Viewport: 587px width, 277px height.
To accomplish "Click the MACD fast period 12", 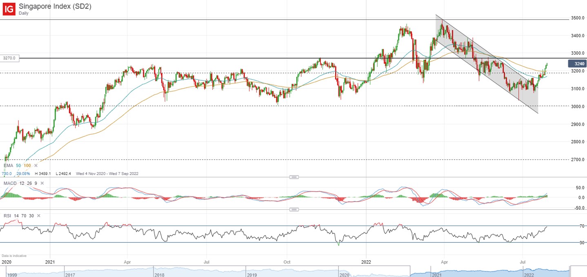I will click(x=22, y=183).
